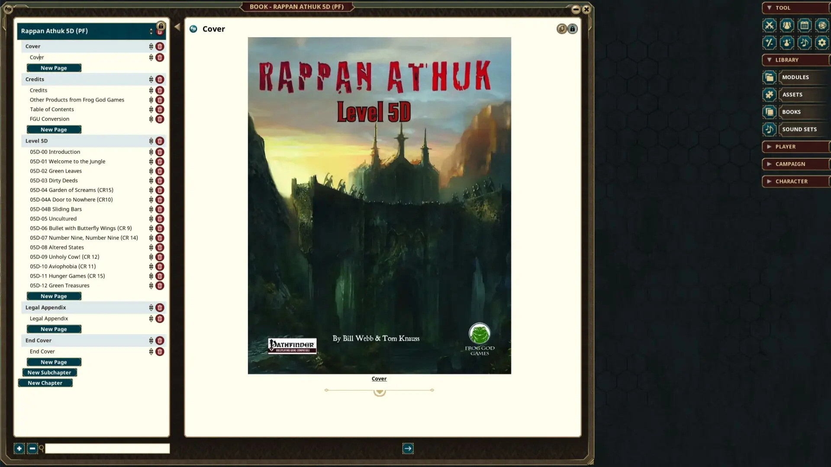Click the New Subchapter button
Viewport: 831px width, 467px height.
(x=49, y=373)
